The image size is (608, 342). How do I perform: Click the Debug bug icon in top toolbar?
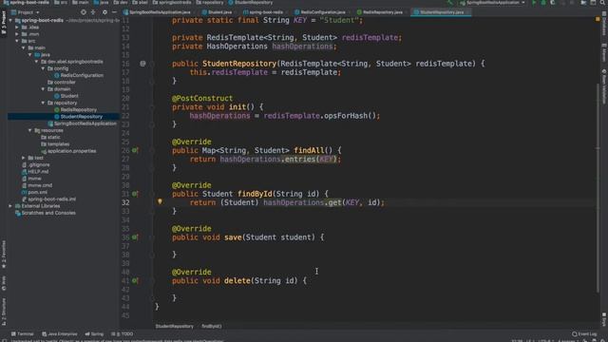(x=543, y=3)
